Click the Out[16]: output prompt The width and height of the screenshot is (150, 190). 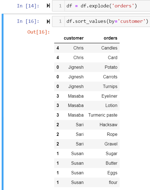[x=39, y=32]
